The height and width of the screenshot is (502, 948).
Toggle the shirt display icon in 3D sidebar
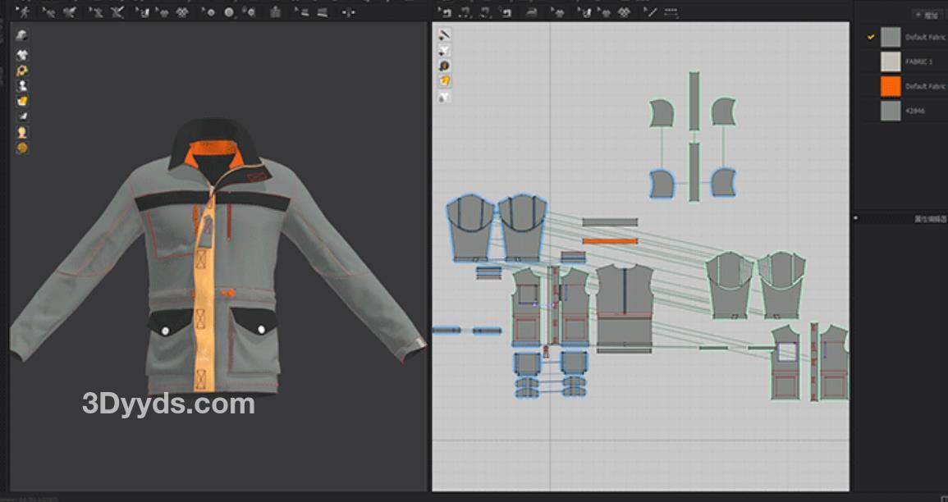tap(22, 55)
